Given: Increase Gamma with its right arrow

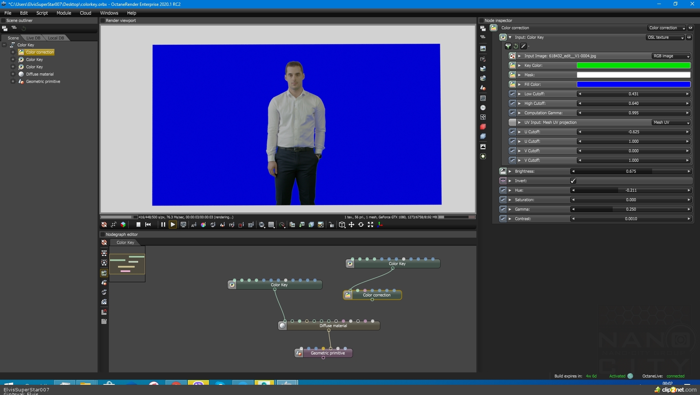Looking at the screenshot, I should 689,209.
